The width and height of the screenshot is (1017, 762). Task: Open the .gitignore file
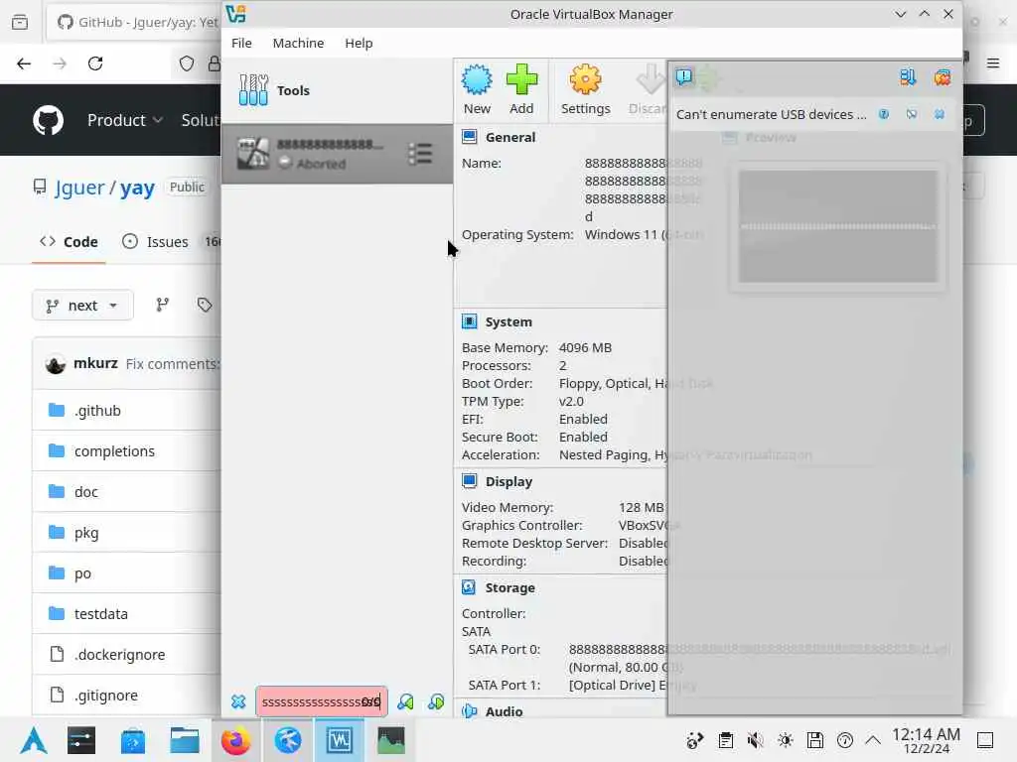pos(105,696)
